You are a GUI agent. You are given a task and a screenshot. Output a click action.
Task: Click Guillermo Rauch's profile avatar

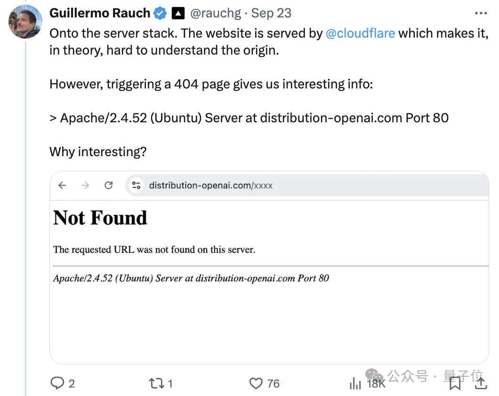[x=25, y=21]
